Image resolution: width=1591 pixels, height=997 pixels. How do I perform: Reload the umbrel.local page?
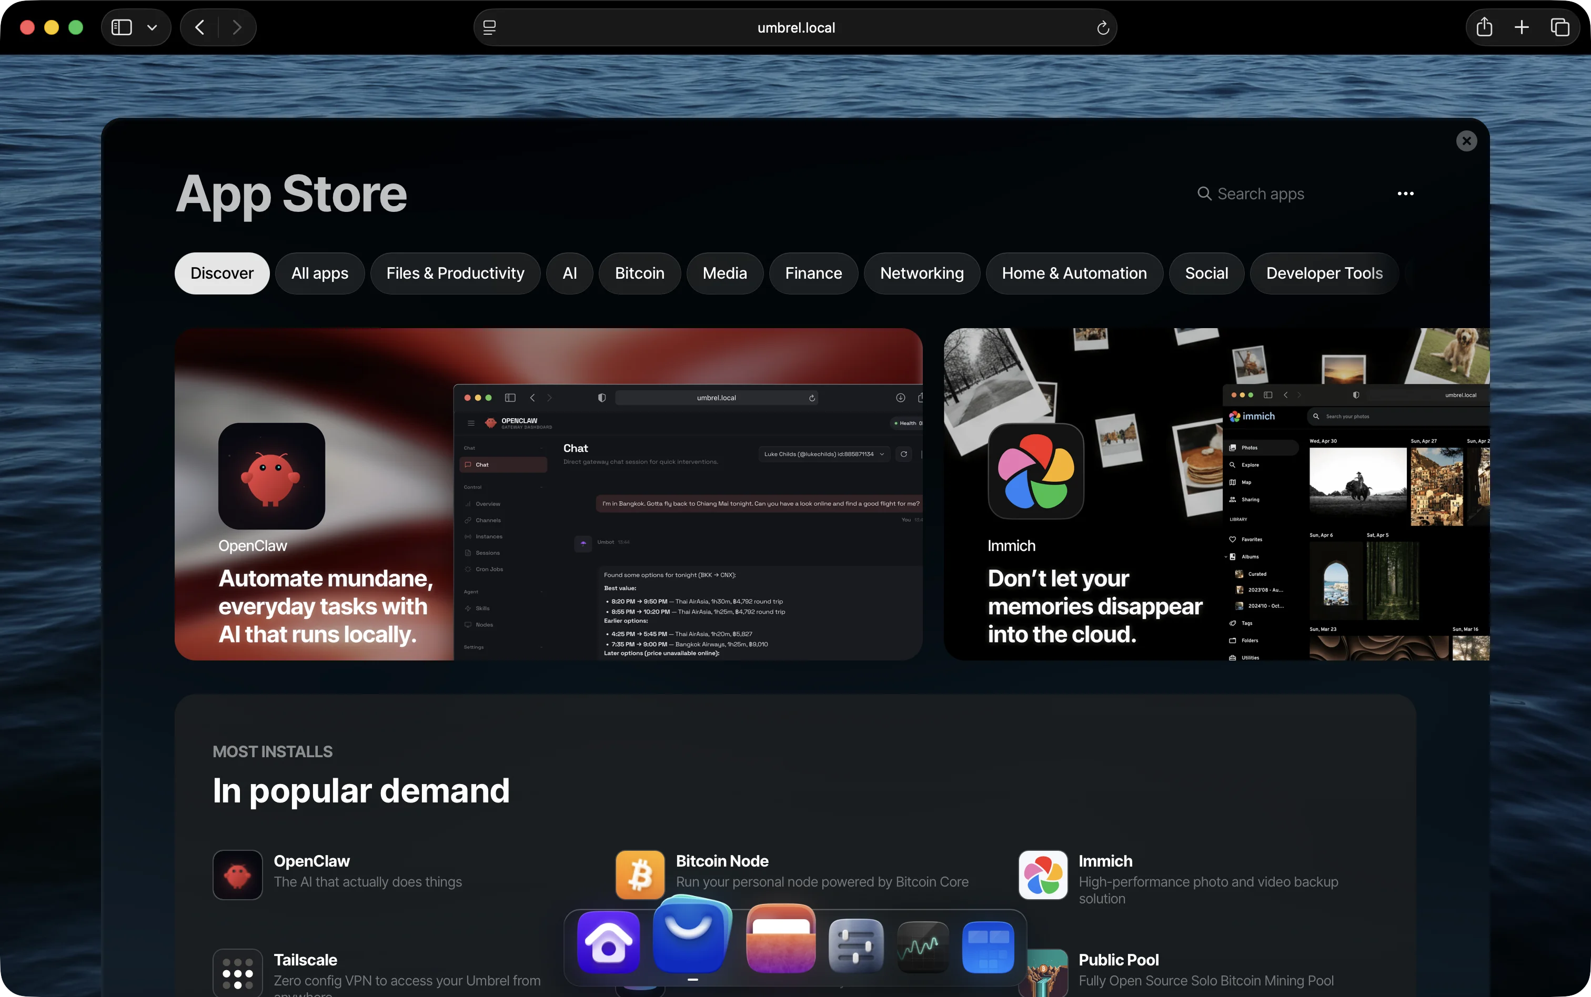click(1102, 27)
